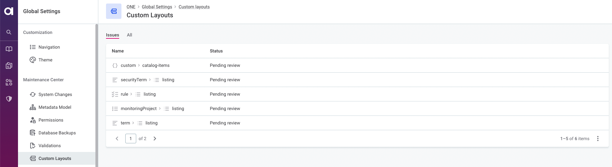
Task: Open Navigation in Customization section
Action: tap(49, 47)
